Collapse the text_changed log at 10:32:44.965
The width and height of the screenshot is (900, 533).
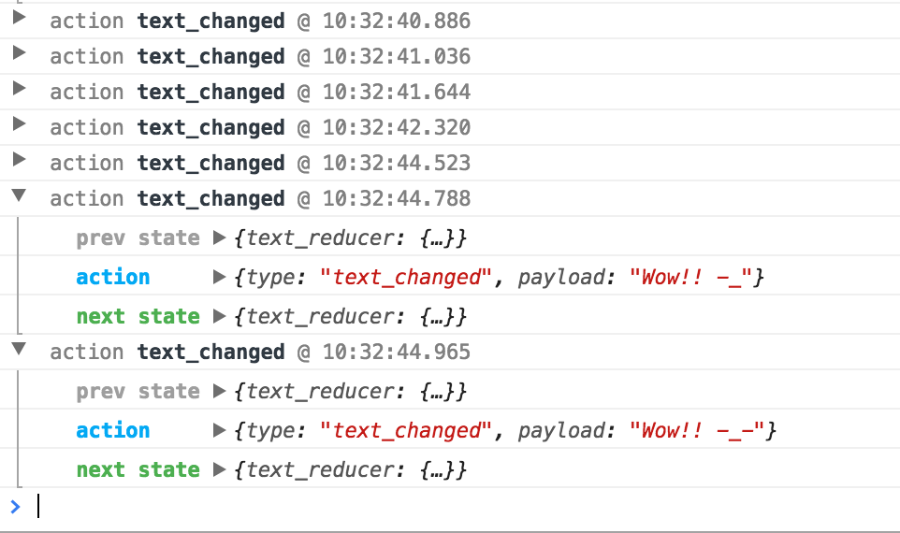pos(19,350)
